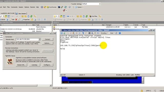Click Licensing button in TightVNC
The image size is (164, 92).
(34, 65)
